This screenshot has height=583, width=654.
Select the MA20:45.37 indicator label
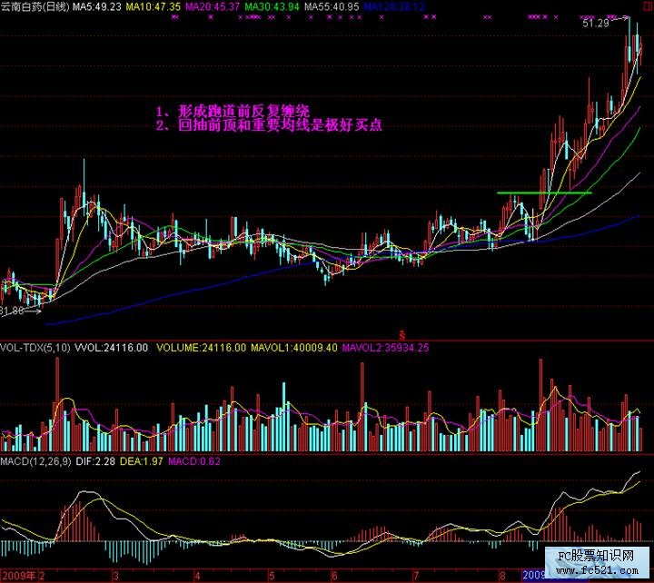(x=212, y=6)
